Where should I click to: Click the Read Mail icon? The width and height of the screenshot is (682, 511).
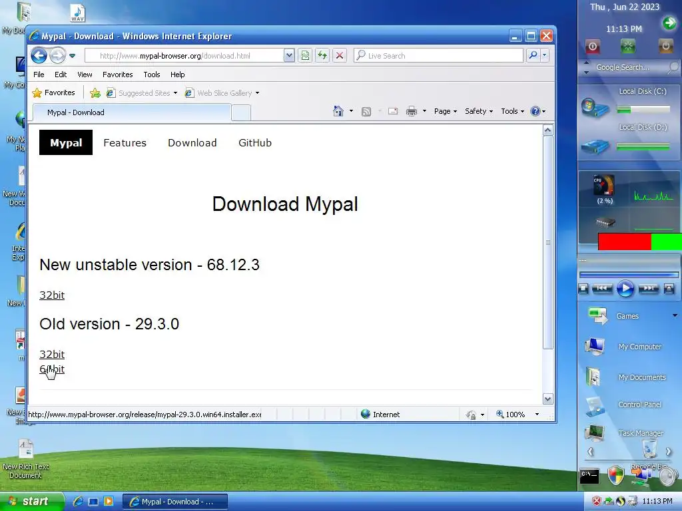[x=393, y=111]
